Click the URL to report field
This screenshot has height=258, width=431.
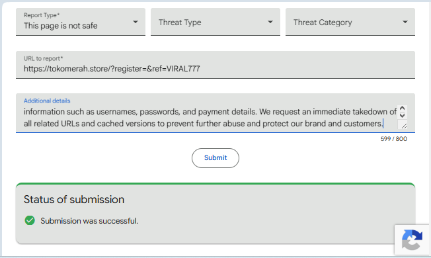(215, 65)
